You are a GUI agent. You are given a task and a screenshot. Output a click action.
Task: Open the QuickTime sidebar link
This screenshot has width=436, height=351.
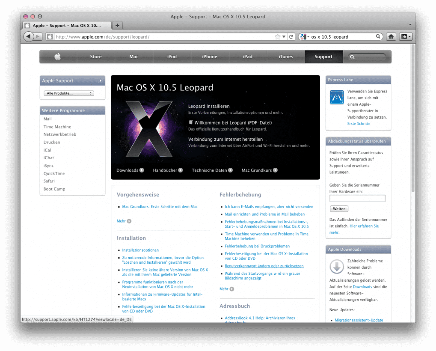54,173
